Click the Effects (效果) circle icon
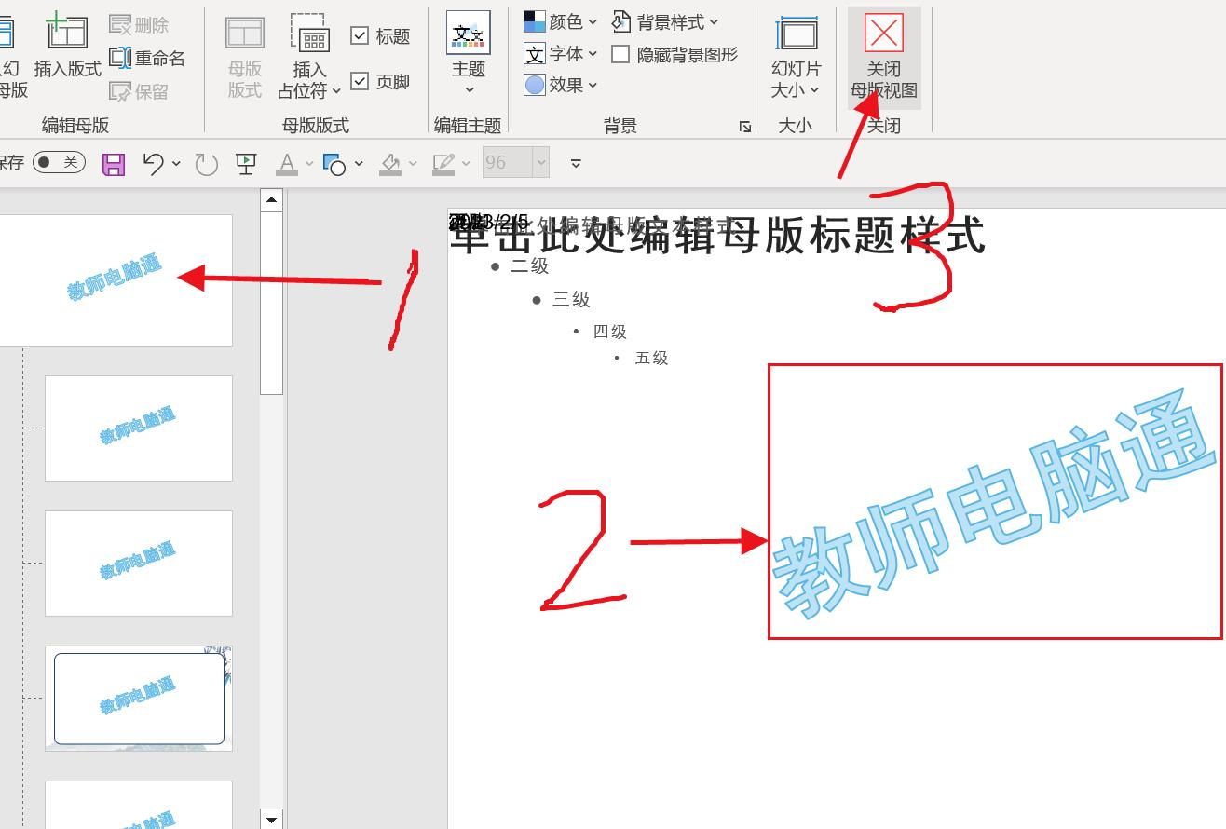This screenshot has height=829, width=1226. pos(535,85)
